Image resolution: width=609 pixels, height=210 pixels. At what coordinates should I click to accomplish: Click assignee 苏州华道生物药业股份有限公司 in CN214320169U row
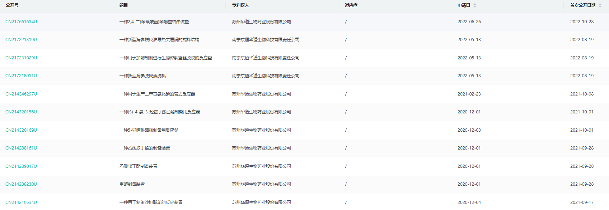(x=262, y=130)
